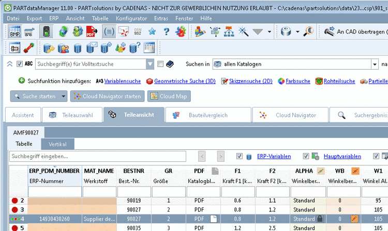Viewport: 388px width, 231px height.
Task: Click the filter field under BESTNR column
Action: [x=134, y=192]
